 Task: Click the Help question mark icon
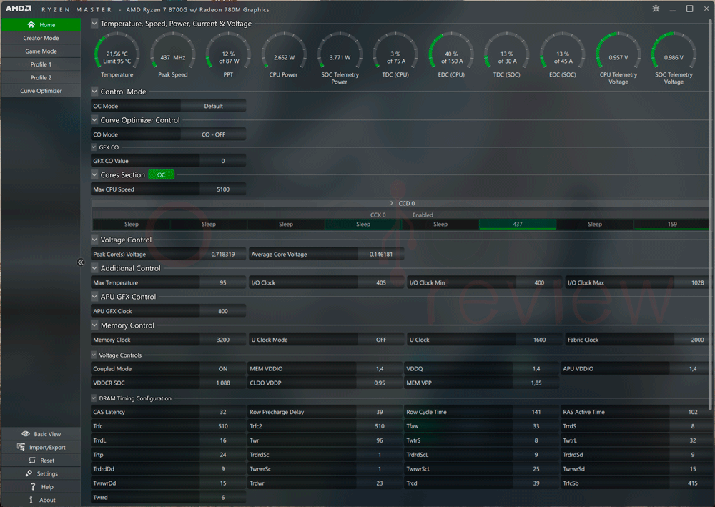[x=33, y=486]
